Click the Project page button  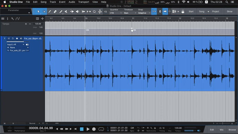pyautogui.click(x=216, y=11)
